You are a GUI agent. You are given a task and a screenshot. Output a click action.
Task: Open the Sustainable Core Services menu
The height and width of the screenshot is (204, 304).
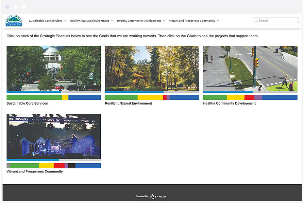click(46, 21)
